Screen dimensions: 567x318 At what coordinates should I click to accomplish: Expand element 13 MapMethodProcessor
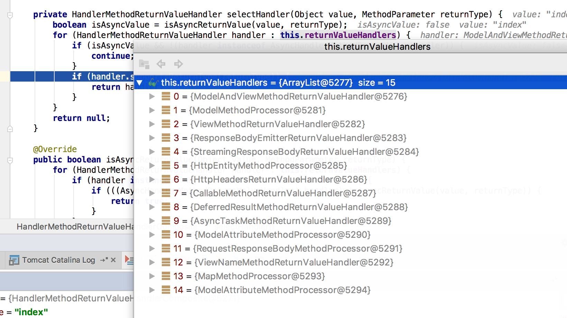pos(152,276)
